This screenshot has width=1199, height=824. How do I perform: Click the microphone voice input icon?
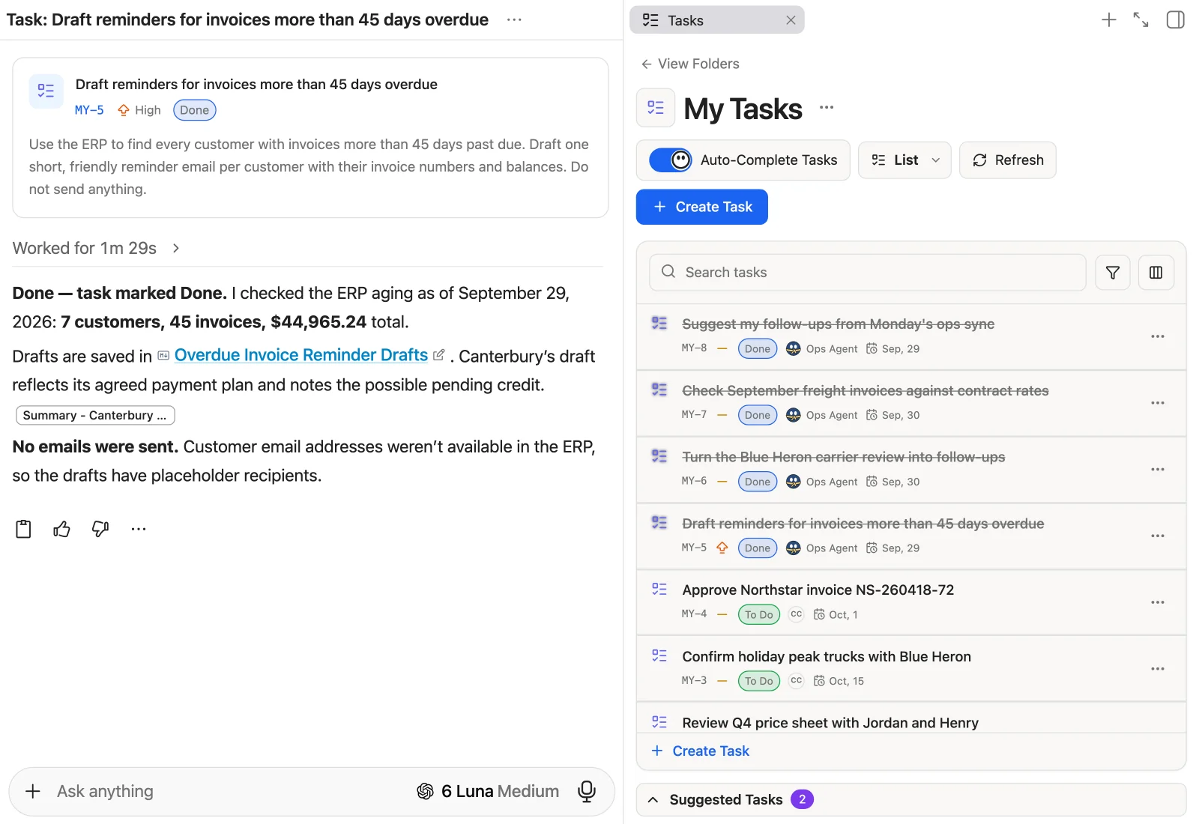point(587,791)
